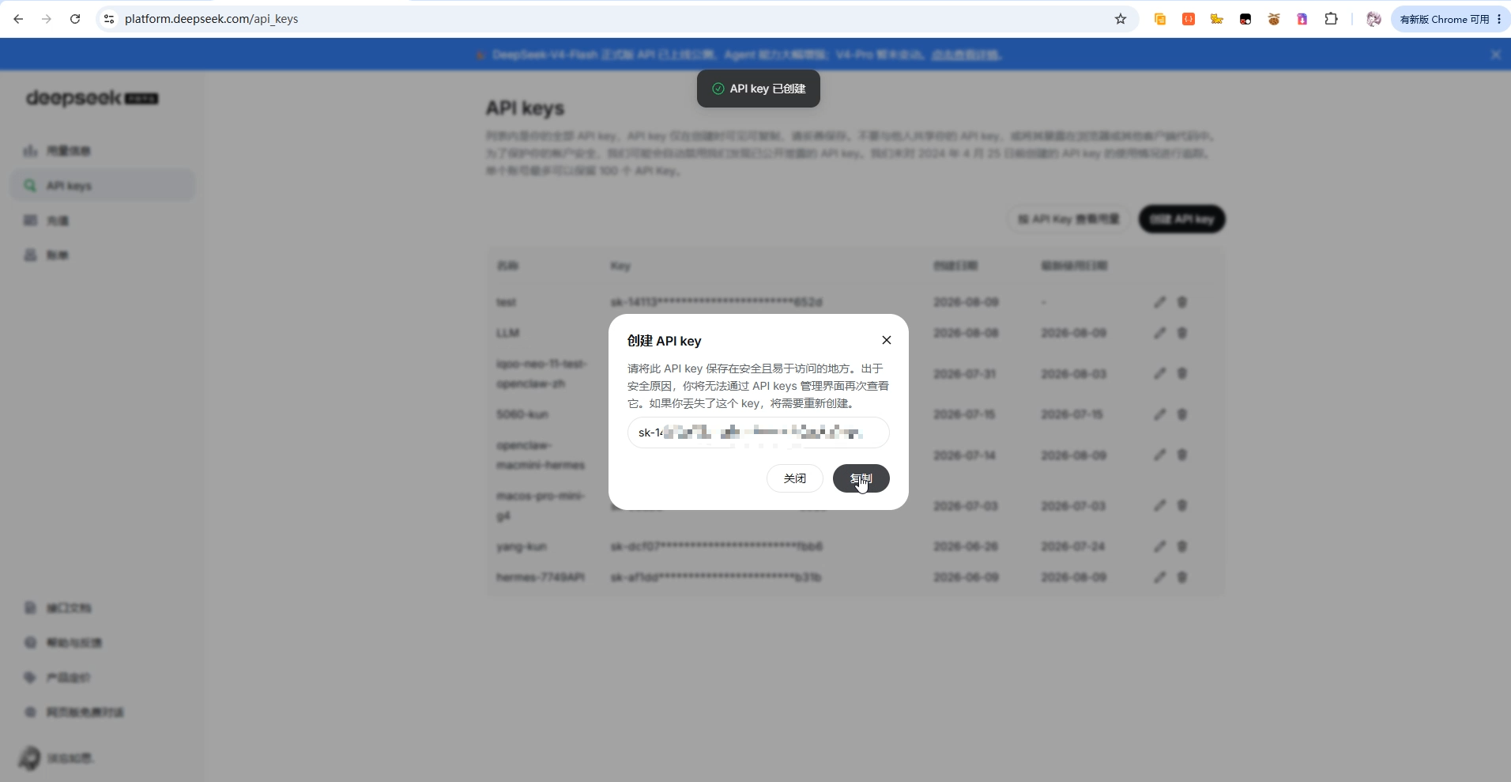
Task: Edit the openclaw-macmini-hermes key
Action: [x=1159, y=455]
